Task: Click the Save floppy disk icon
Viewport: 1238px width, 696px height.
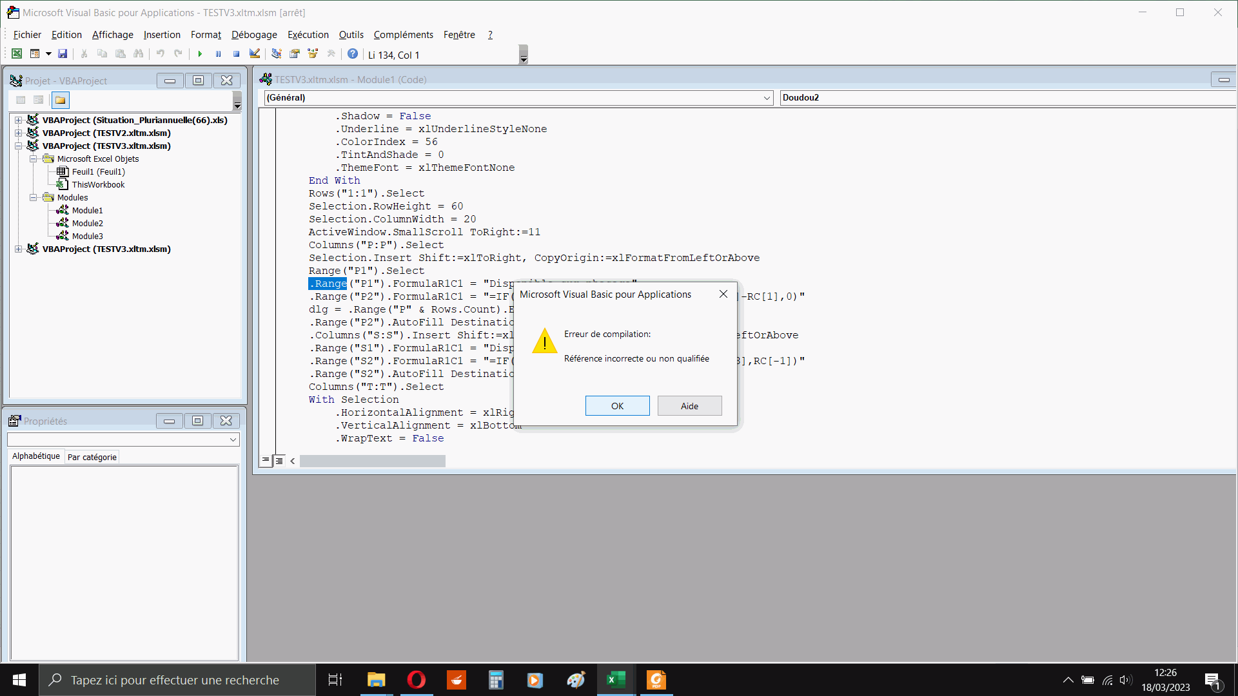Action: (63, 54)
